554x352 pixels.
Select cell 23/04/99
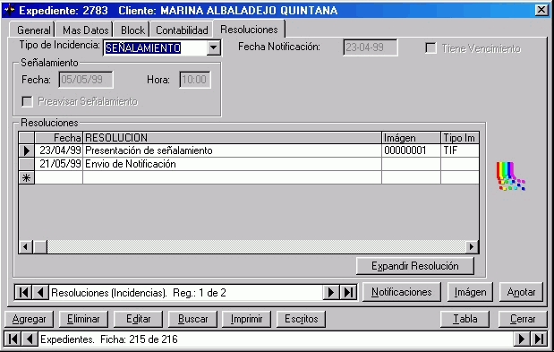click(59, 150)
